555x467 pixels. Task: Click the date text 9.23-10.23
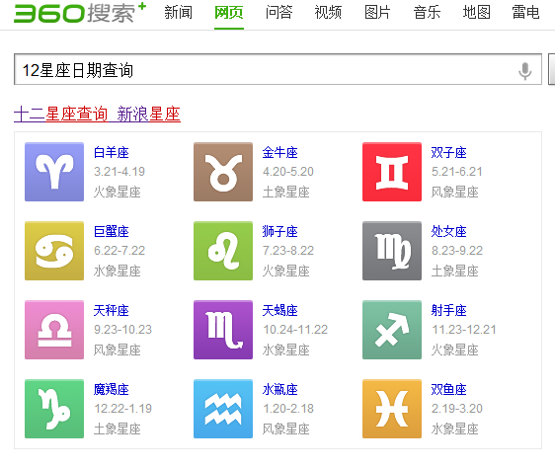[x=122, y=330]
